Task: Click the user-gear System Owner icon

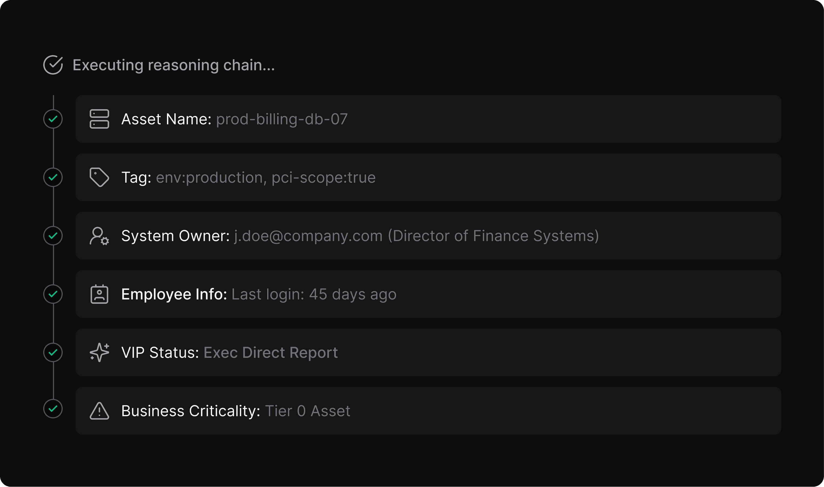Action: [99, 236]
